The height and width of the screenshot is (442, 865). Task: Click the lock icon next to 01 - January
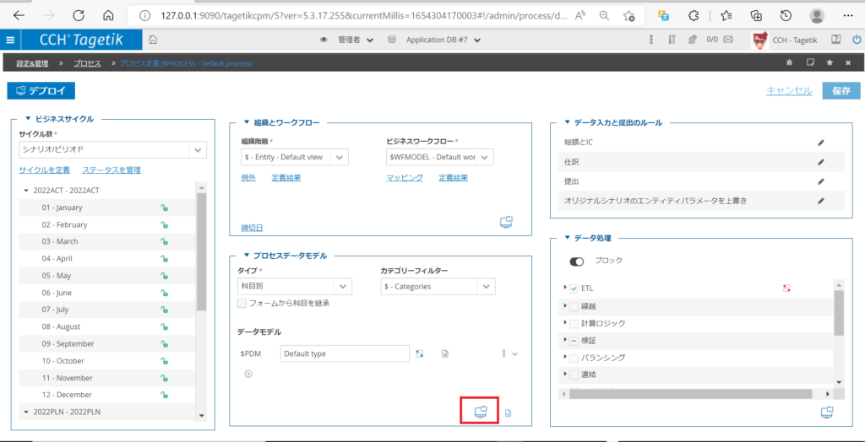pos(166,208)
